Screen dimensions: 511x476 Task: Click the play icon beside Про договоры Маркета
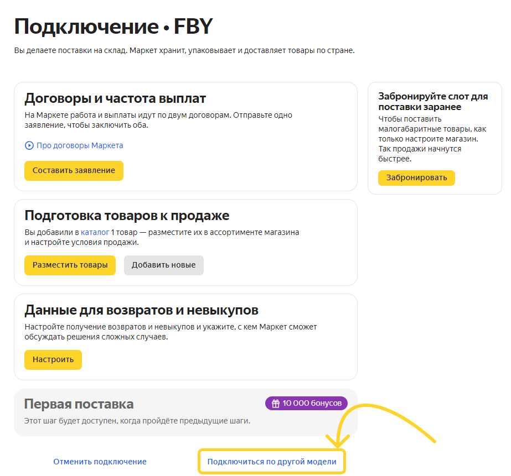tap(29, 145)
